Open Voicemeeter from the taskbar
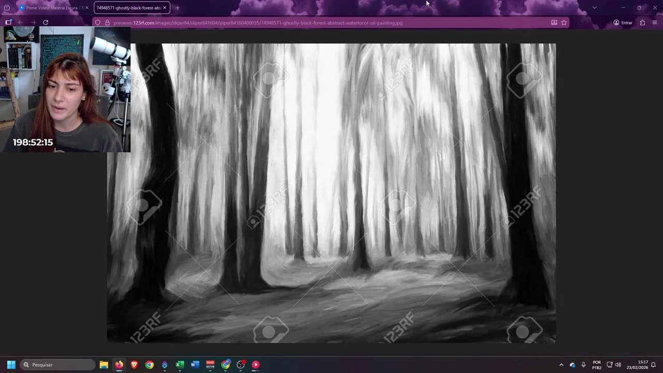The height and width of the screenshot is (373, 663). pos(210,365)
